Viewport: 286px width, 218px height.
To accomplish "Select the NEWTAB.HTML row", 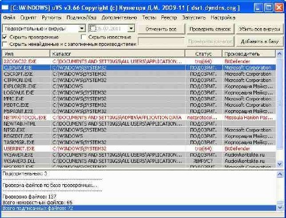I will point(139,124).
